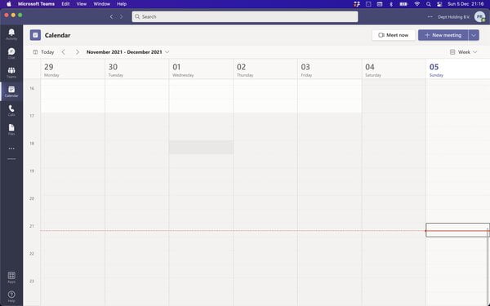Screen dimensions: 490x306
Task: Select the Calendar sidebar icon
Action: pyautogui.click(x=11, y=91)
